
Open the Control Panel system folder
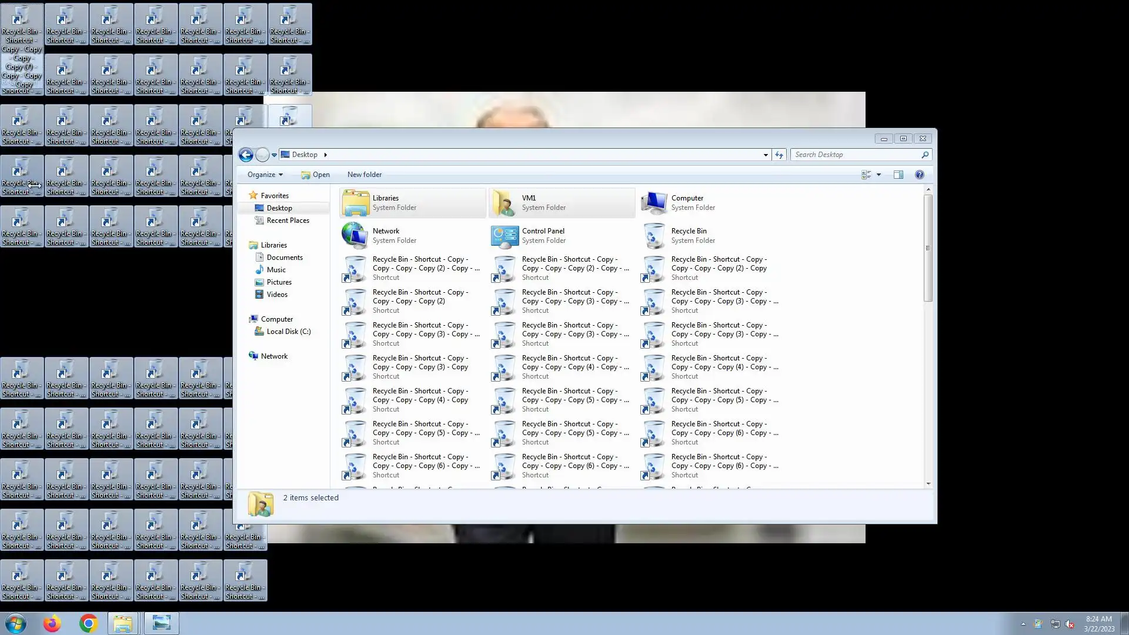pyautogui.click(x=543, y=235)
